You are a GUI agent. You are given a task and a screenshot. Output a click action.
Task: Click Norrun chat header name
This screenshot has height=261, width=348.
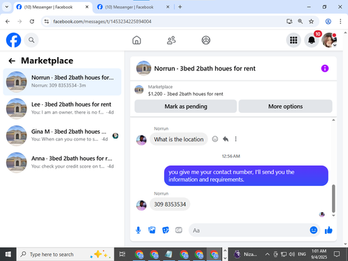[205, 69]
